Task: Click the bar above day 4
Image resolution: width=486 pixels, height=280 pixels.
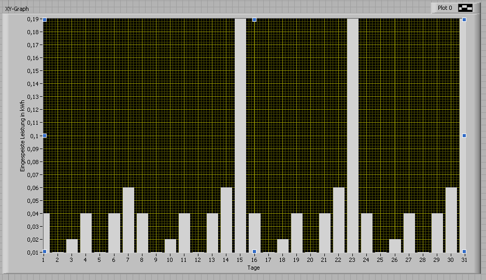Action: click(x=86, y=233)
